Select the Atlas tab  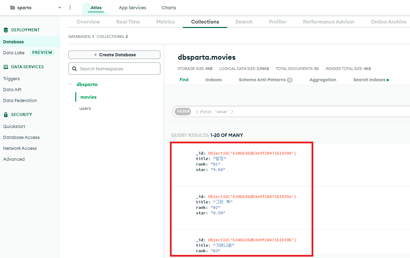tap(96, 8)
